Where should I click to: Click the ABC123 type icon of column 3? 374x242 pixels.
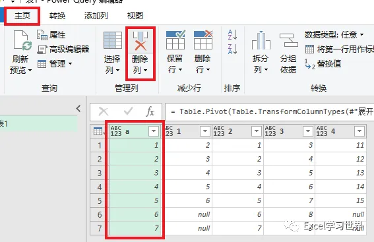(270, 131)
